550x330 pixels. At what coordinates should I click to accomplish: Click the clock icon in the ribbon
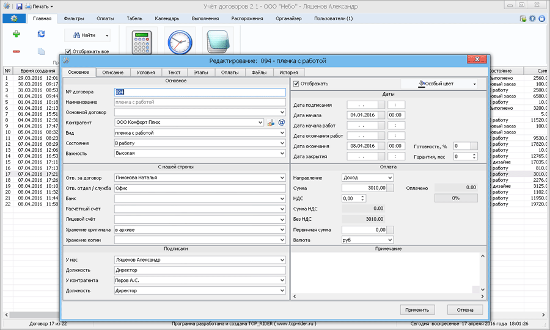point(180,43)
